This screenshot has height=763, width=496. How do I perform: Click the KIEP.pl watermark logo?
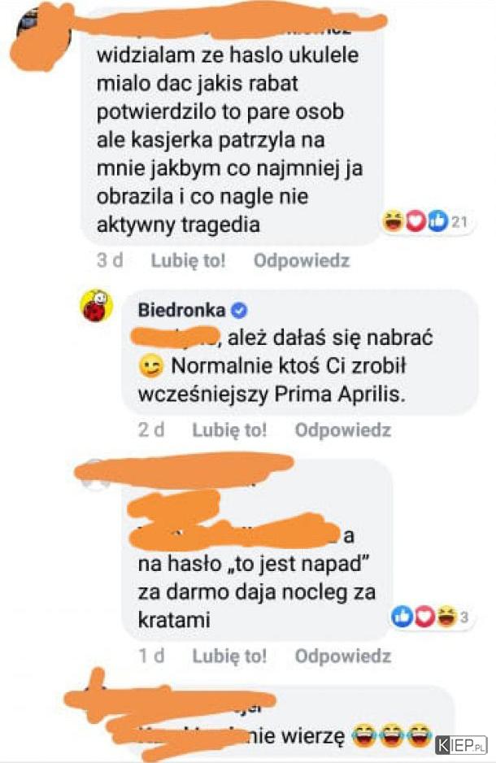tap(462, 744)
